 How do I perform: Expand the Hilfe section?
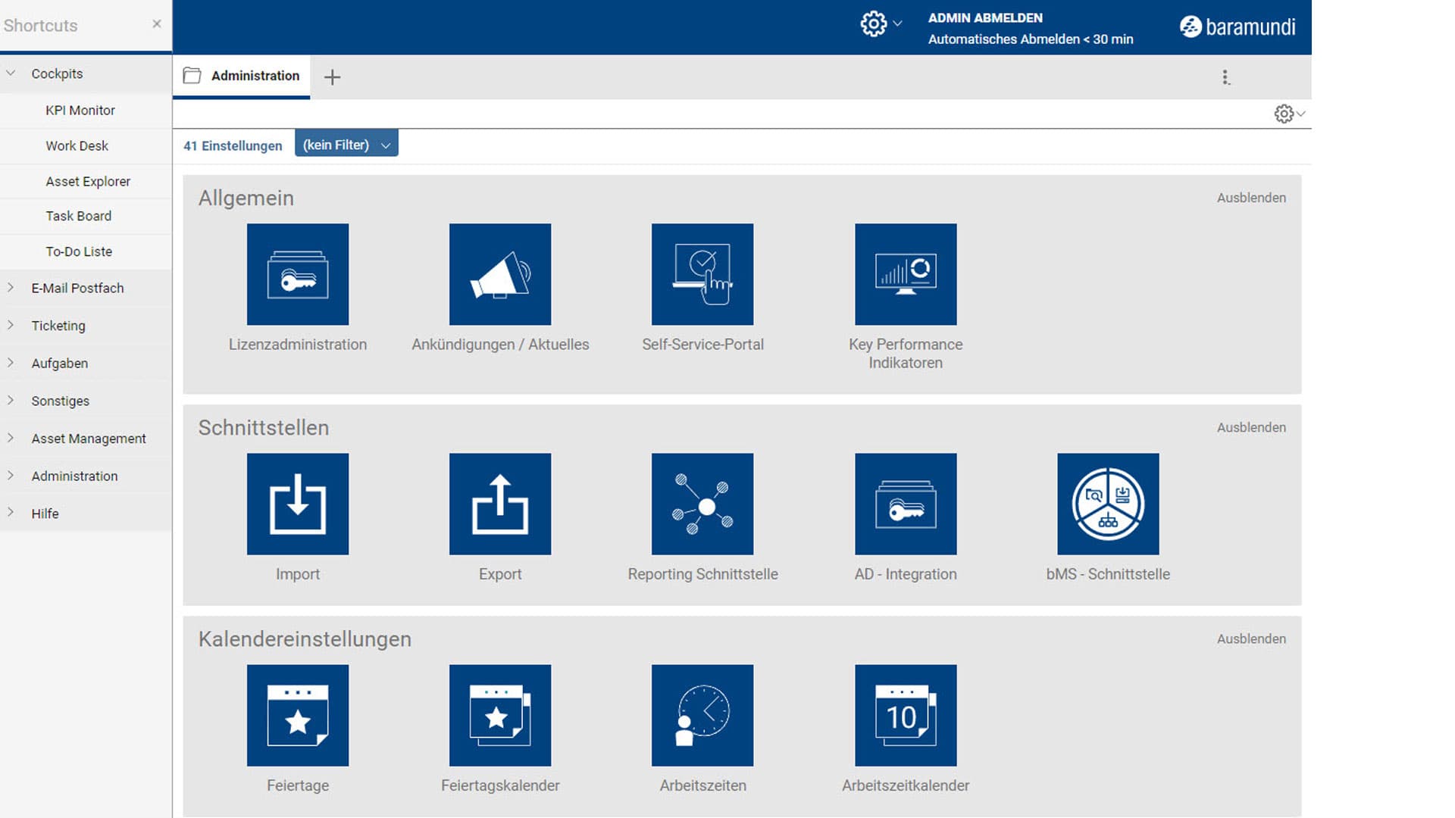tap(11, 513)
